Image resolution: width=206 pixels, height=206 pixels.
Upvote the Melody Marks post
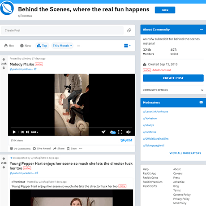click(4, 60)
